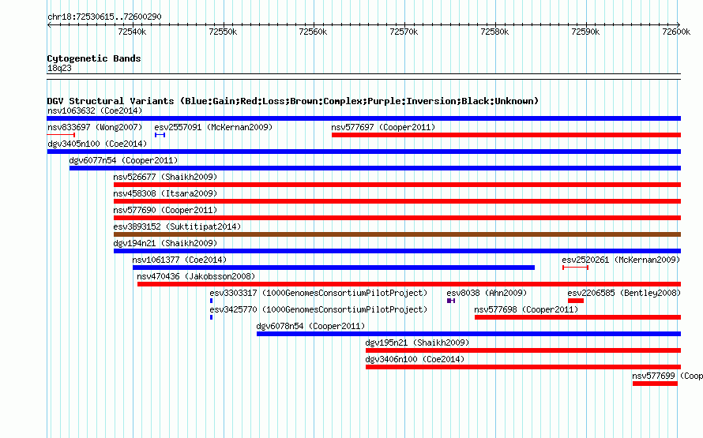This screenshot has width=703, height=438.
Task: Click the 72540k ruler tick label
Action: point(132,32)
